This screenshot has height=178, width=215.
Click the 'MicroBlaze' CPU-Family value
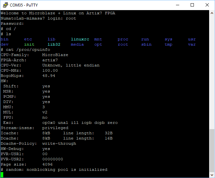55,55
